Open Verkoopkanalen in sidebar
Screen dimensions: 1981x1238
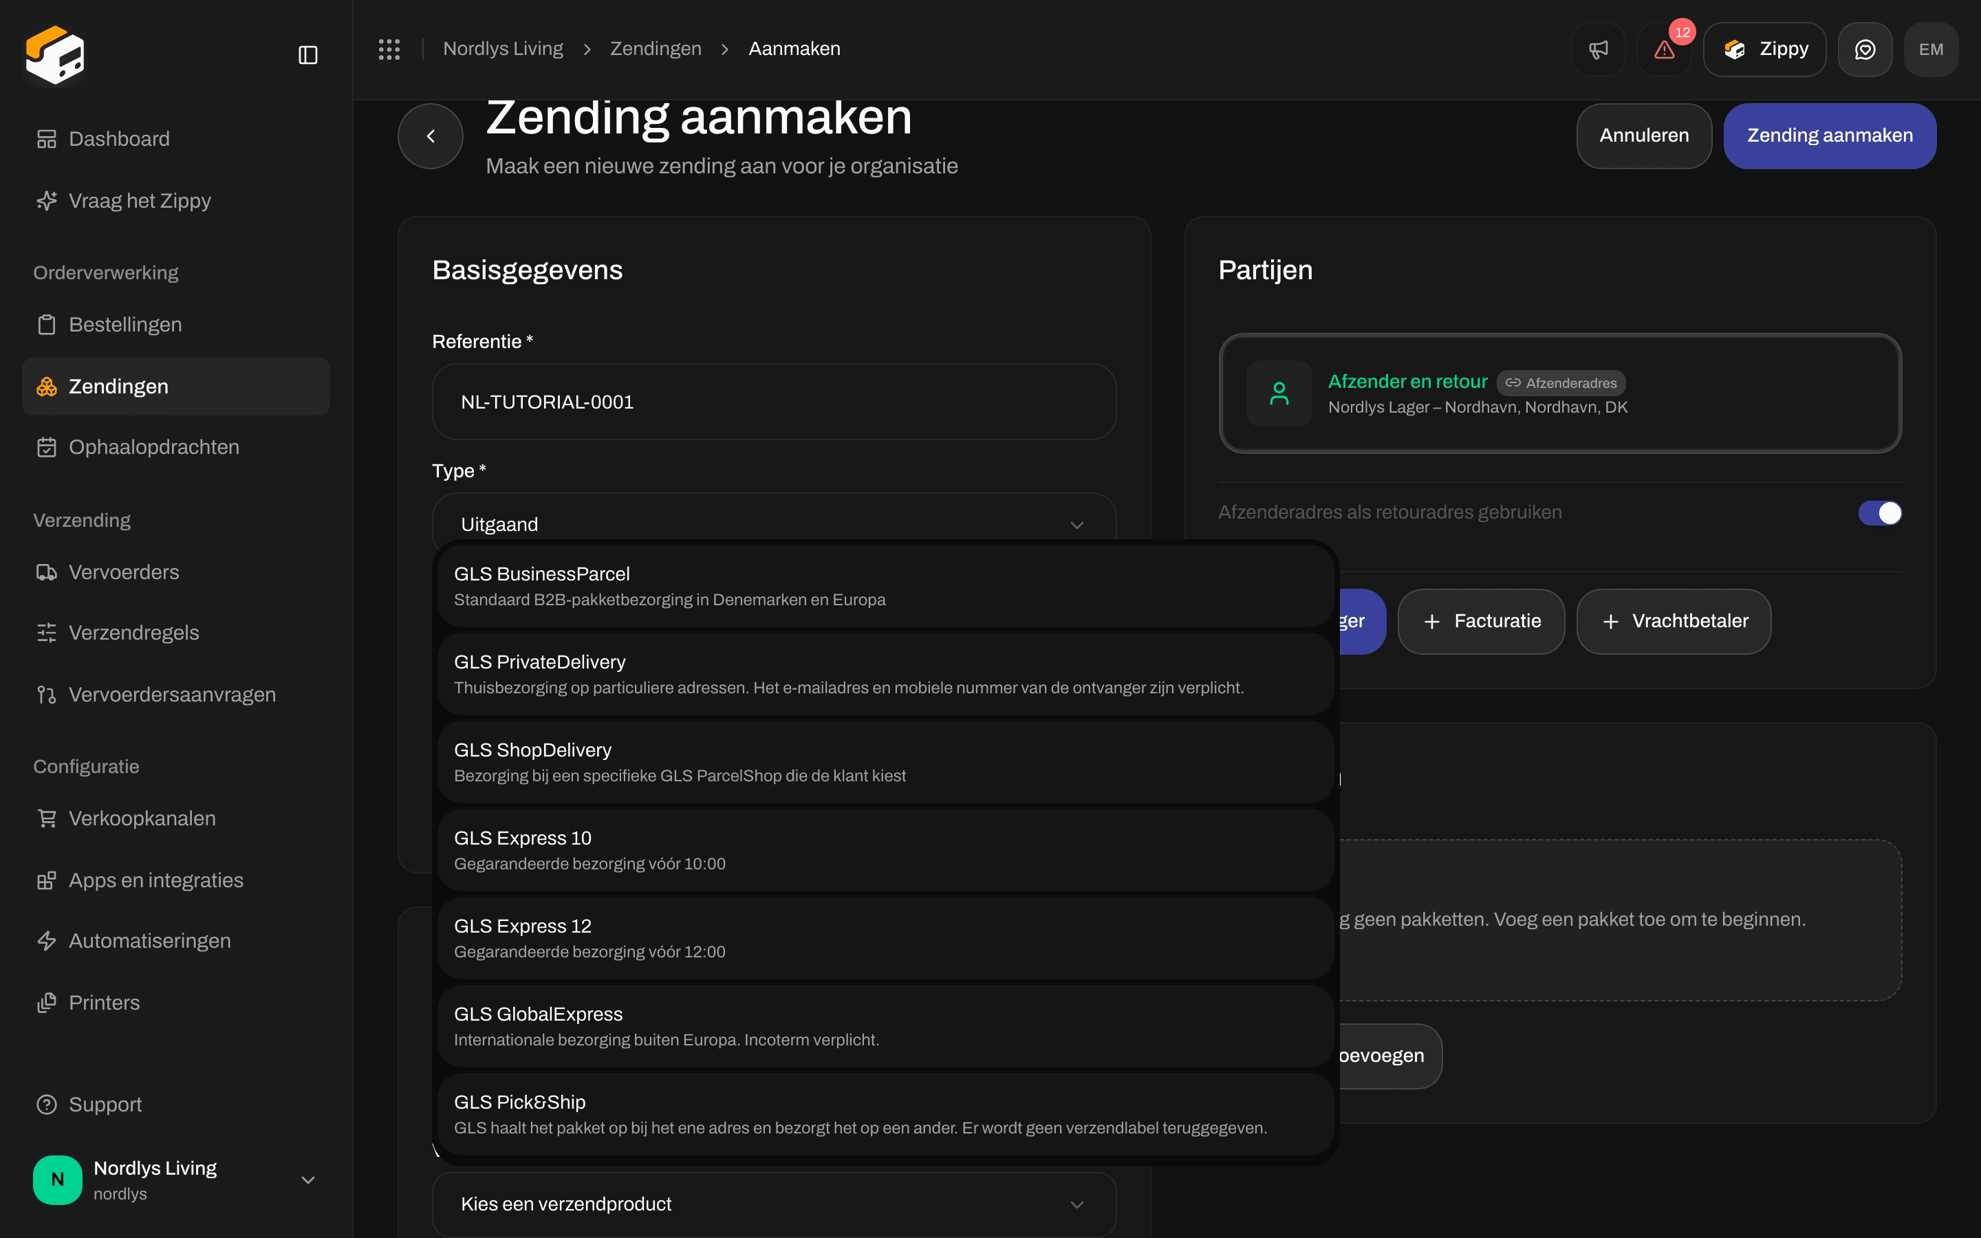pyautogui.click(x=176, y=818)
